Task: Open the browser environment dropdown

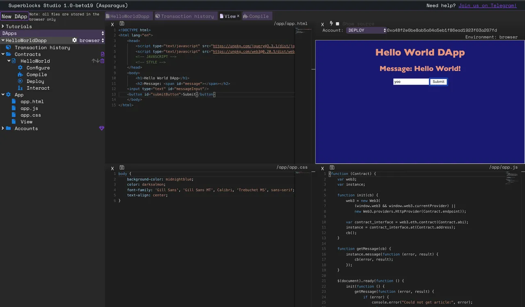Action: [x=91, y=40]
